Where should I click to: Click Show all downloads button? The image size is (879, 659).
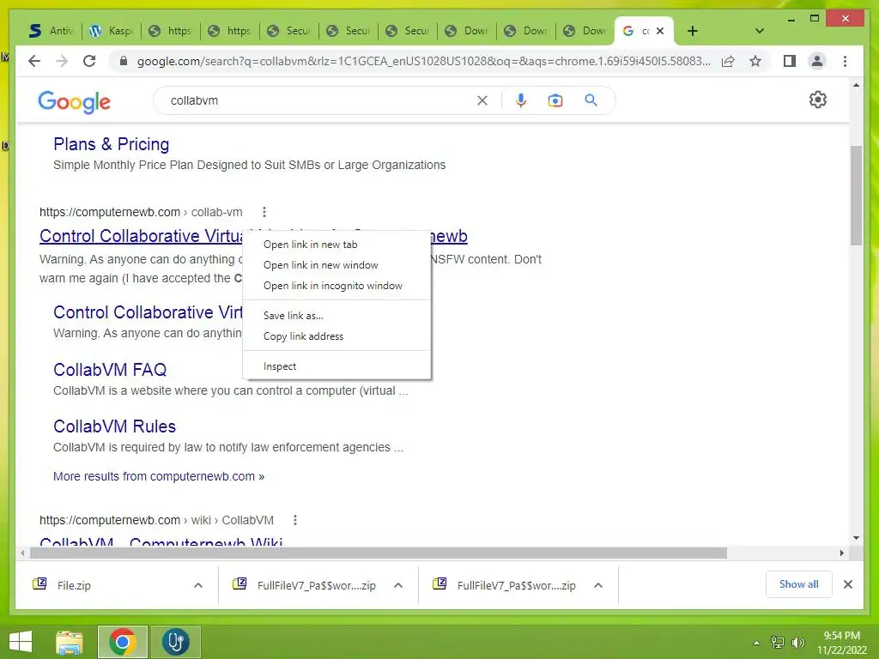point(799,584)
